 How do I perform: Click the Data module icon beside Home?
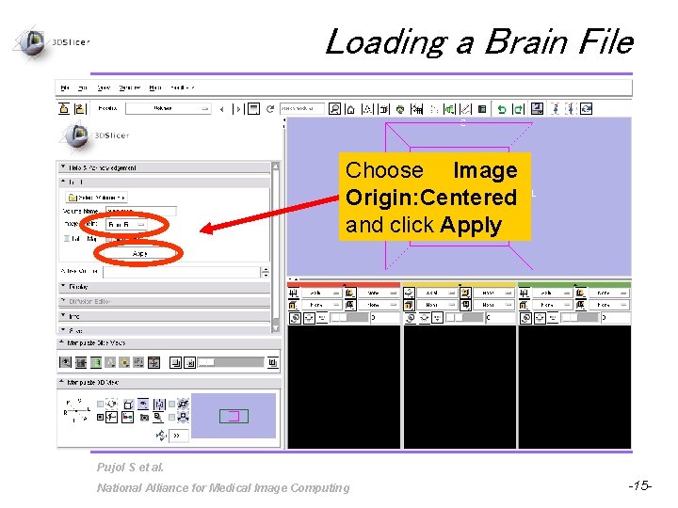tap(367, 109)
